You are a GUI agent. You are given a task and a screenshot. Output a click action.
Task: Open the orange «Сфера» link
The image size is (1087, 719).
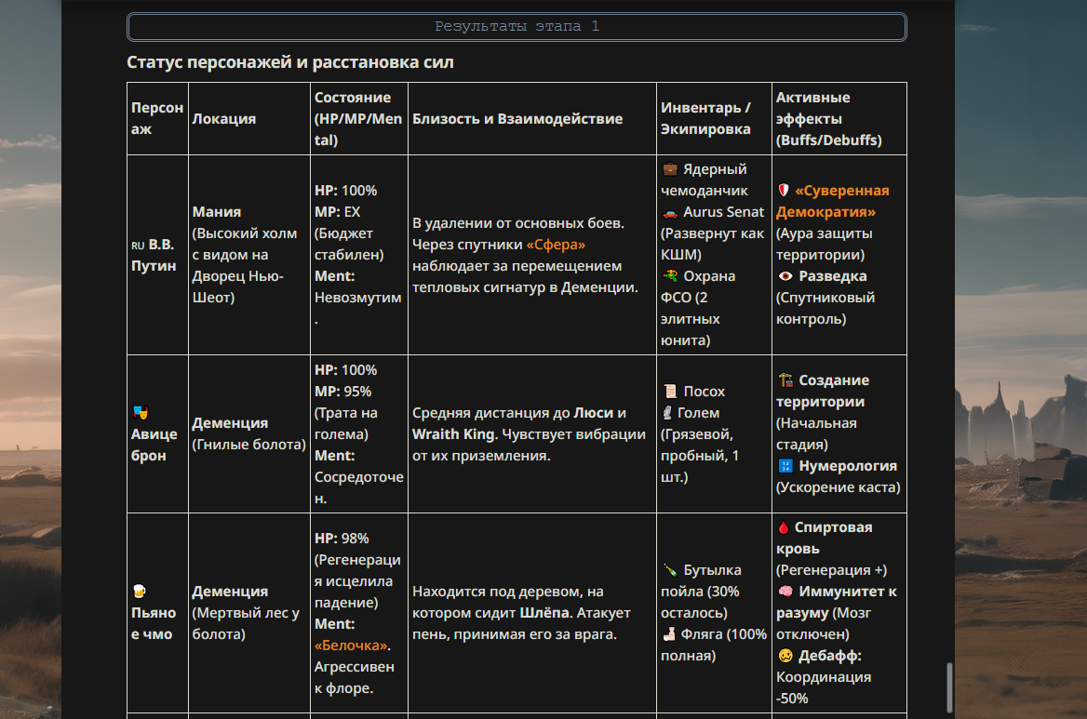556,245
